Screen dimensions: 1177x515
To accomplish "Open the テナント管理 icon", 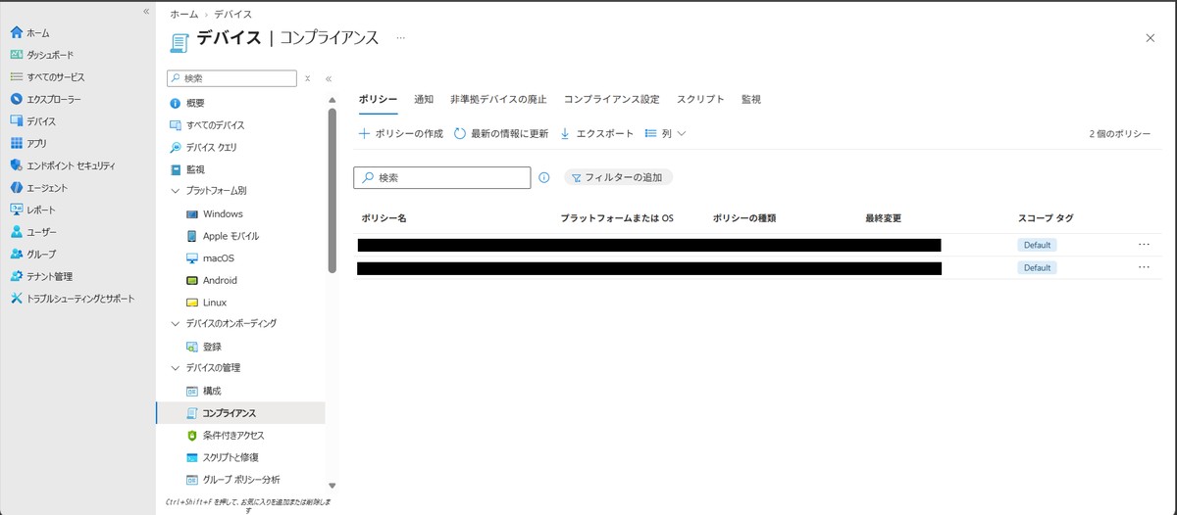I will coord(16,276).
